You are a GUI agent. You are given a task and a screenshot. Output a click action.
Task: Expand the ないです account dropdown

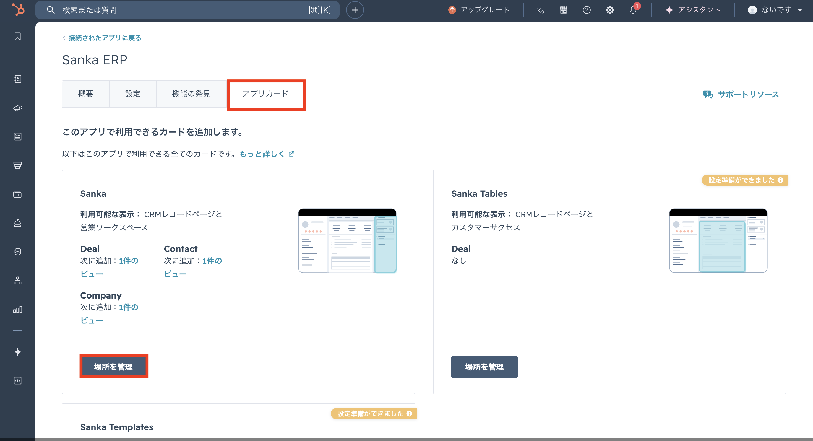point(775,10)
